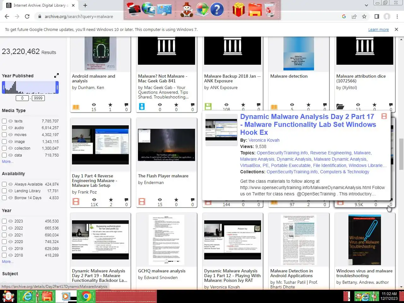
Task: Open Windows virus and malware troubleshooting cover
Action: 365,240
